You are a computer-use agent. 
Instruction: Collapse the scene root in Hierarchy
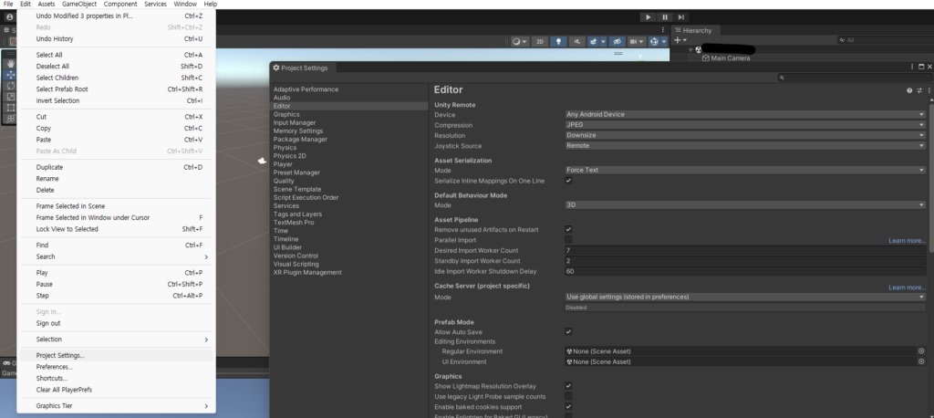pos(690,50)
